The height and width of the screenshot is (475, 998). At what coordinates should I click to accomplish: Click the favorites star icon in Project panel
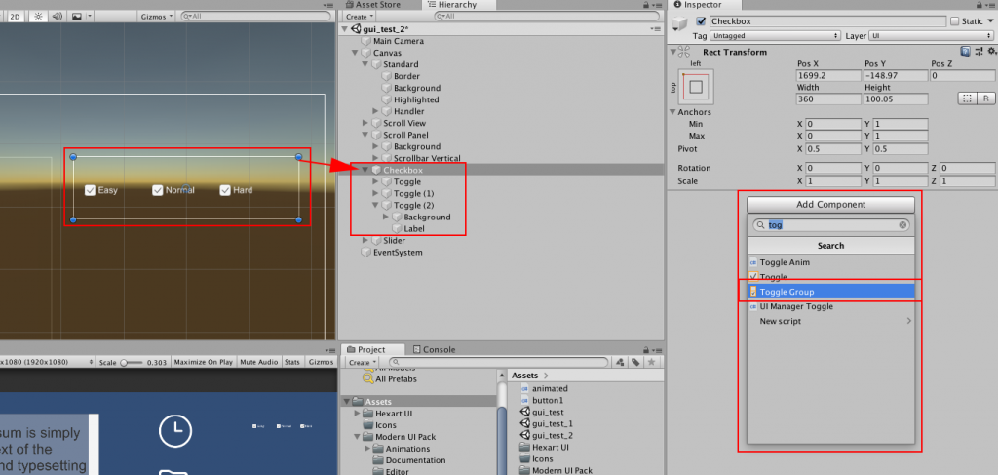click(x=651, y=362)
